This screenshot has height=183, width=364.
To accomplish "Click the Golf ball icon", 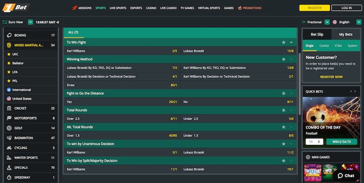I will click(x=9, y=128).
